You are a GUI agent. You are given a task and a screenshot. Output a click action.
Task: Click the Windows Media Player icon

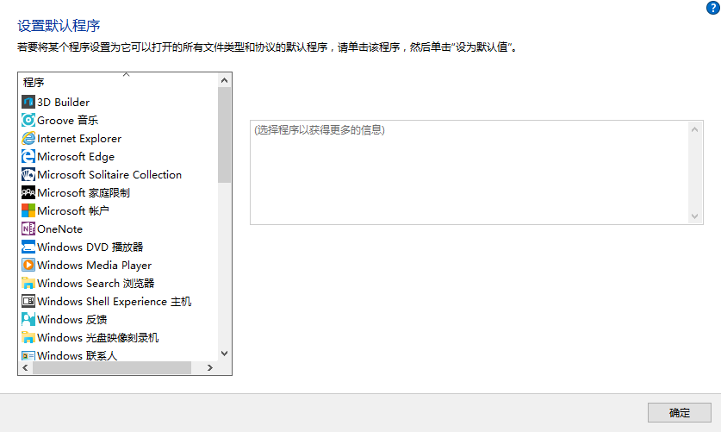[28, 265]
